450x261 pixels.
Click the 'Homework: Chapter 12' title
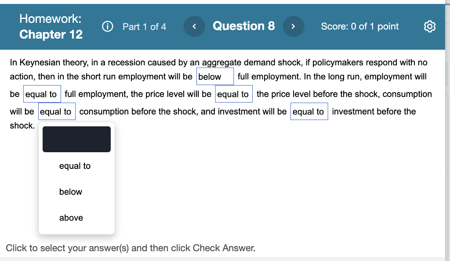pyautogui.click(x=51, y=26)
